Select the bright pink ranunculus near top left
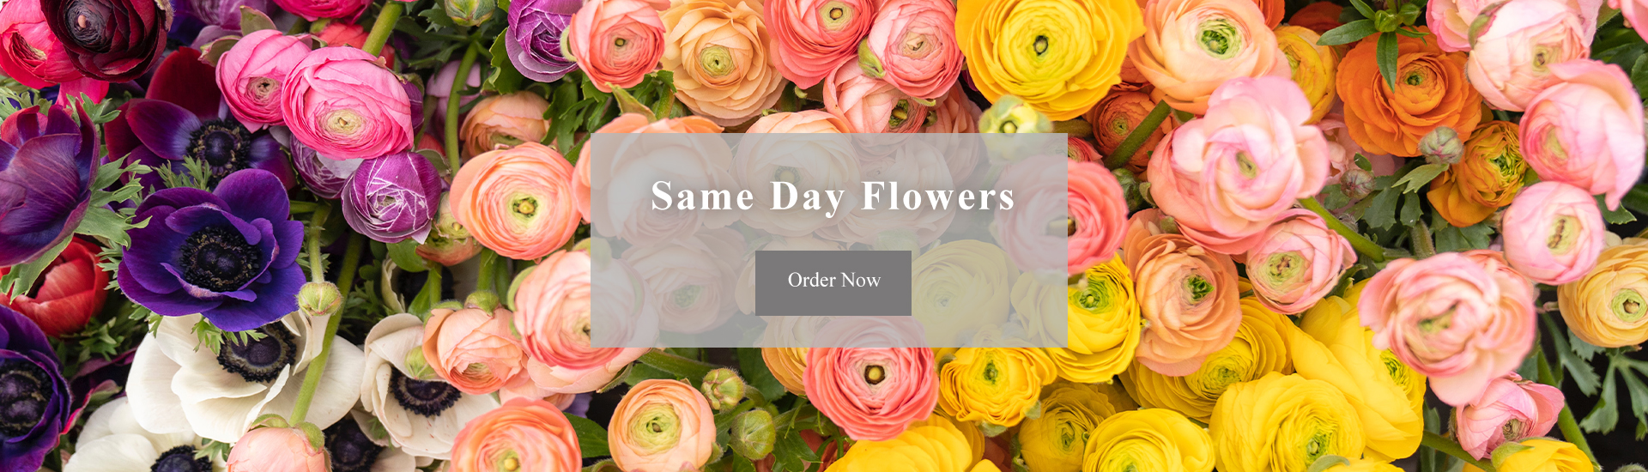Viewport: 1648px width, 472px height. [347, 103]
